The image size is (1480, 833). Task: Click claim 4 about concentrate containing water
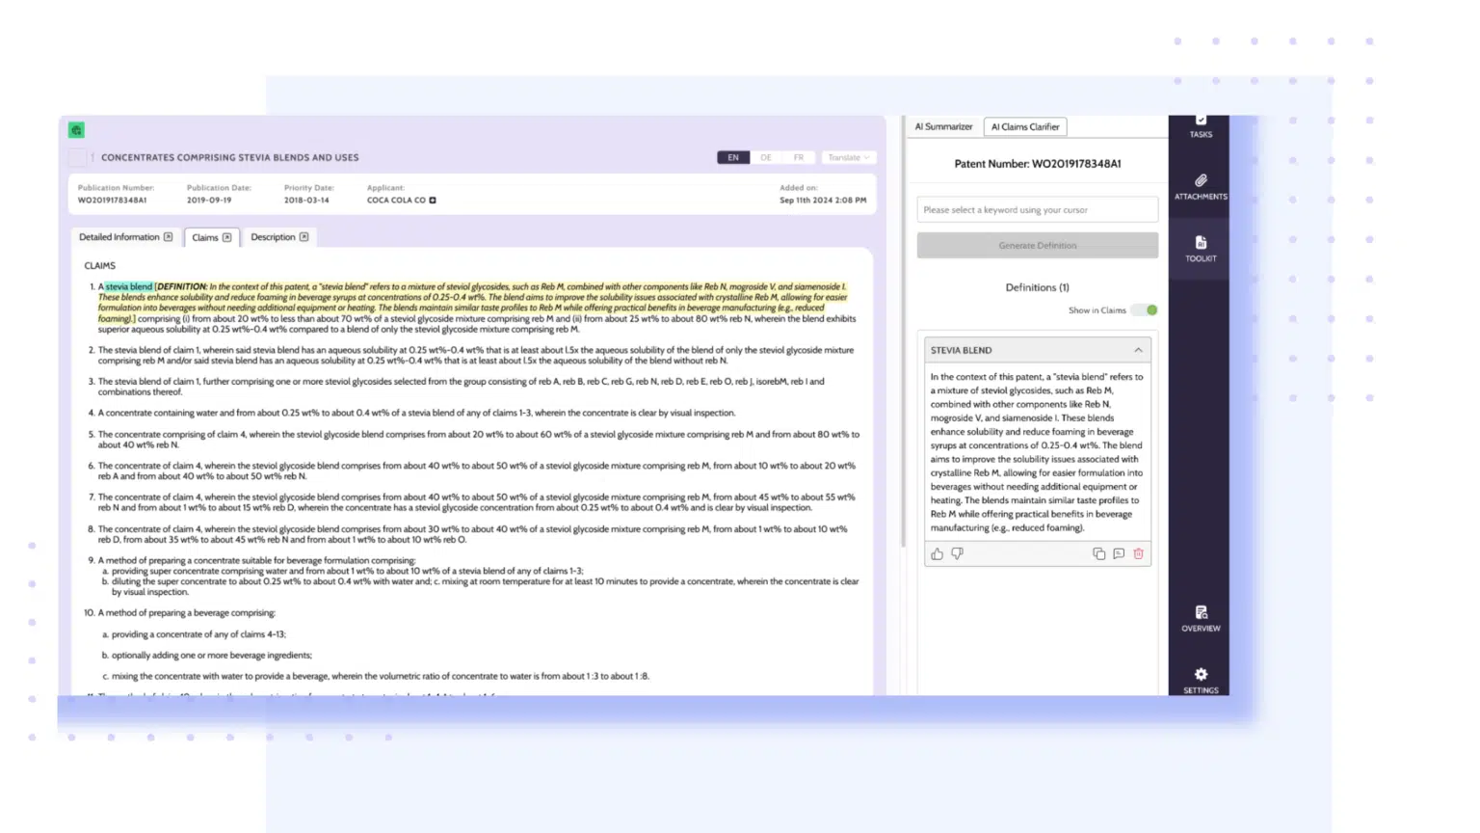pyautogui.click(x=416, y=413)
